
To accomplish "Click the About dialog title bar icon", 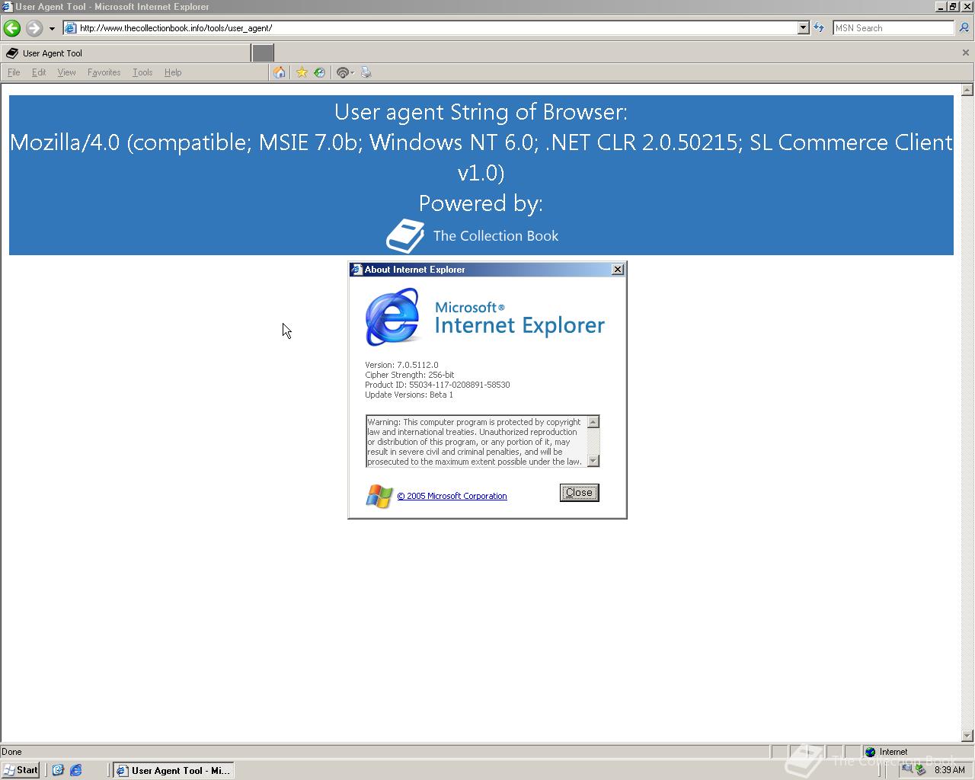I will (356, 270).
